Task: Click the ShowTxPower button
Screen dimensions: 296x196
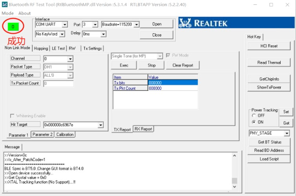Action: tap(269, 87)
